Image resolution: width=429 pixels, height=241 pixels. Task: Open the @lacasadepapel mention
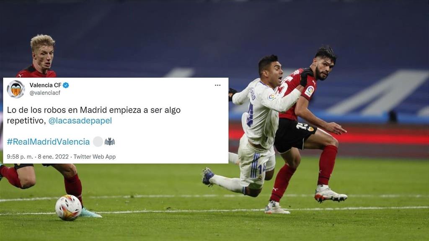point(80,120)
